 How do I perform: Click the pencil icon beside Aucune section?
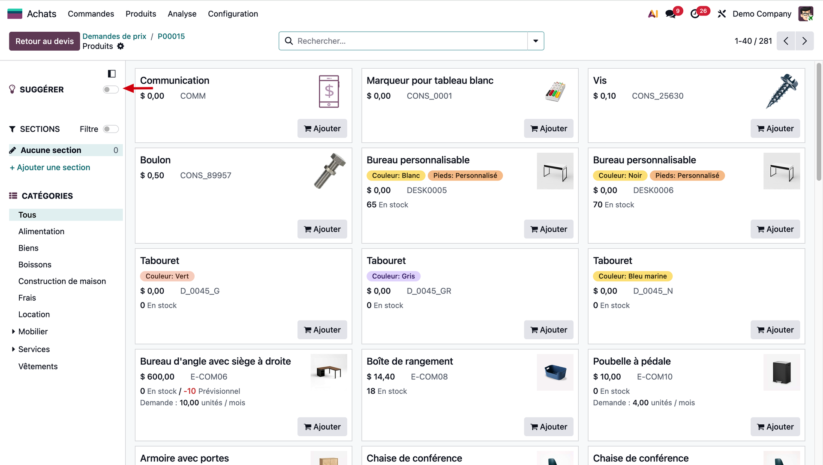[x=12, y=150]
